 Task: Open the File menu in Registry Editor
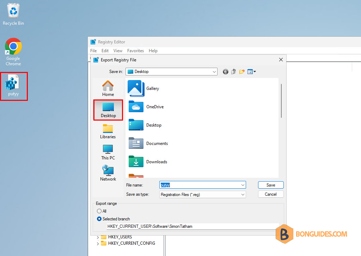(93, 51)
